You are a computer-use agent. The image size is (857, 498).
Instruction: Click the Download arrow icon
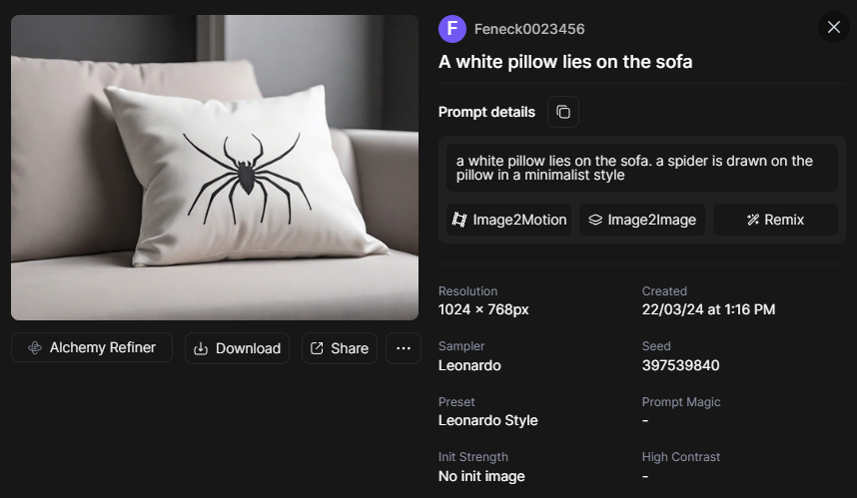[x=201, y=348]
